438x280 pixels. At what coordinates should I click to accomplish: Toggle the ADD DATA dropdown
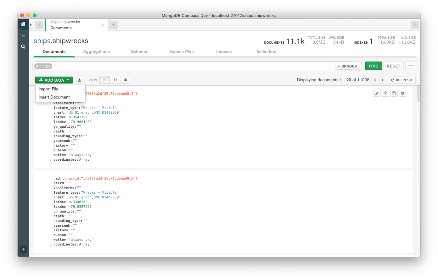54,80
